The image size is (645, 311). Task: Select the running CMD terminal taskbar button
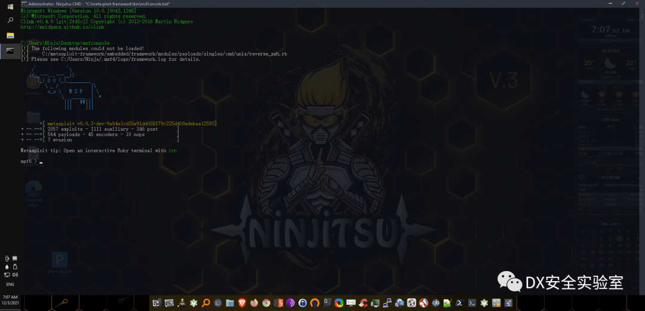[x=10, y=51]
